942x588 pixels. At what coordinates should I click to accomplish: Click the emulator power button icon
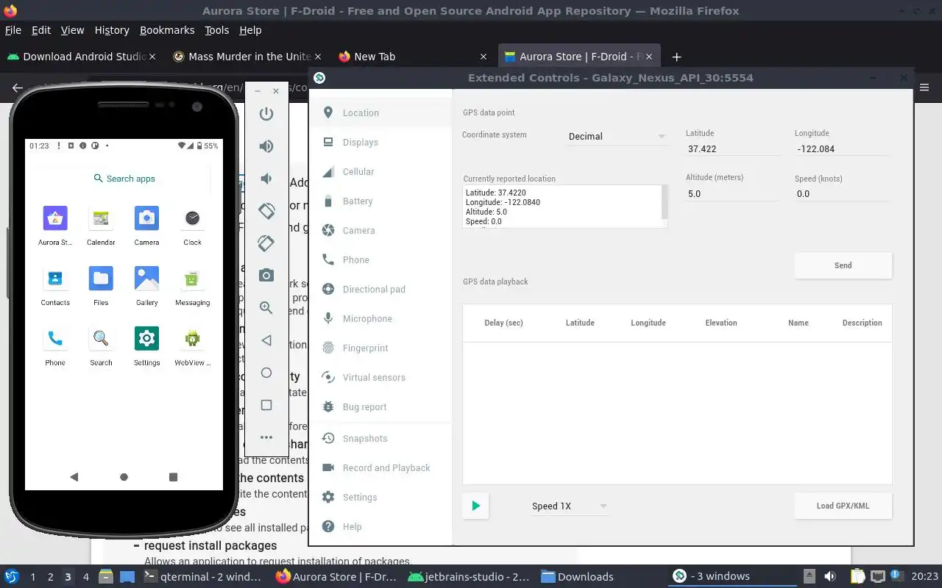point(266,114)
